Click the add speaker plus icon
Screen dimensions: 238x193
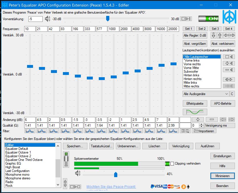click(x=229, y=63)
